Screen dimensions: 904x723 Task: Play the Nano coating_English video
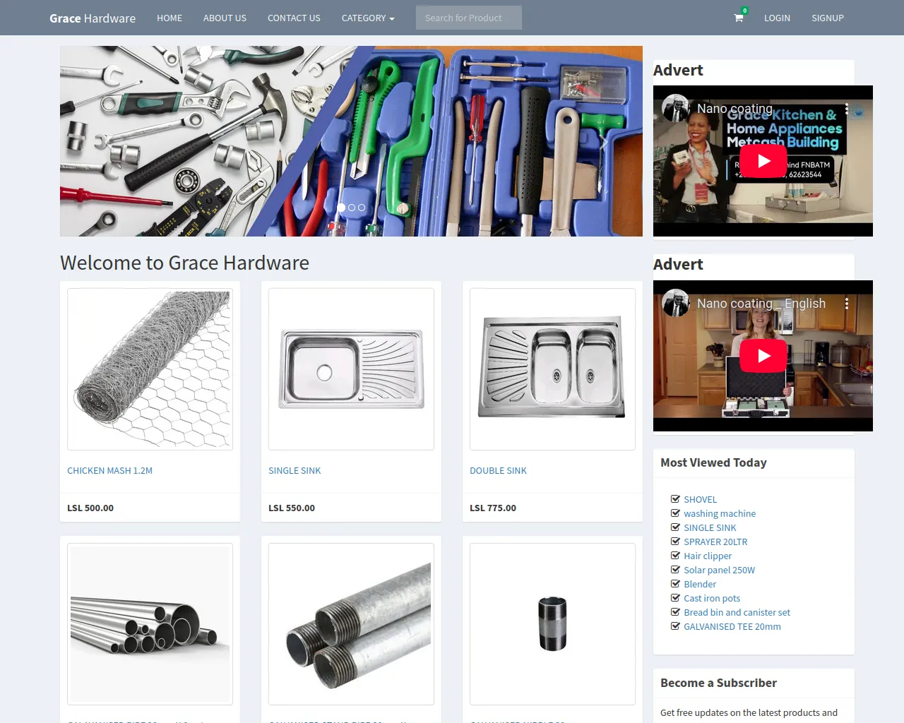[x=763, y=356]
